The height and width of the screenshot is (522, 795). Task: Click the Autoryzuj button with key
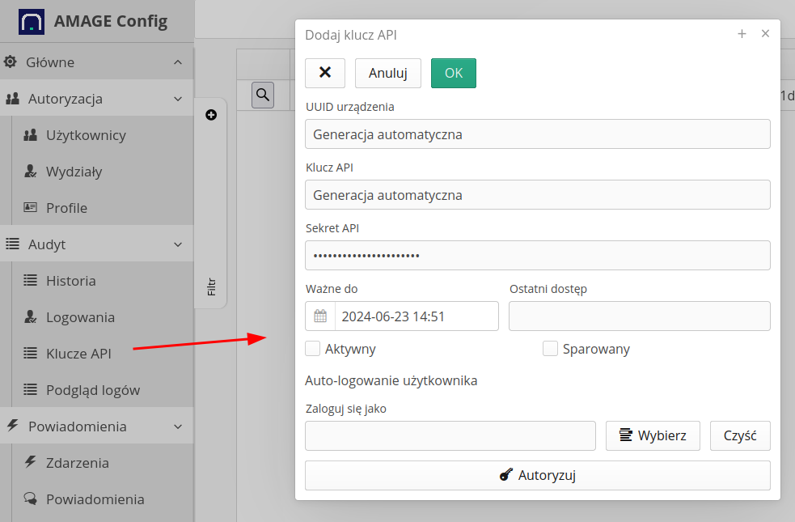coord(537,475)
